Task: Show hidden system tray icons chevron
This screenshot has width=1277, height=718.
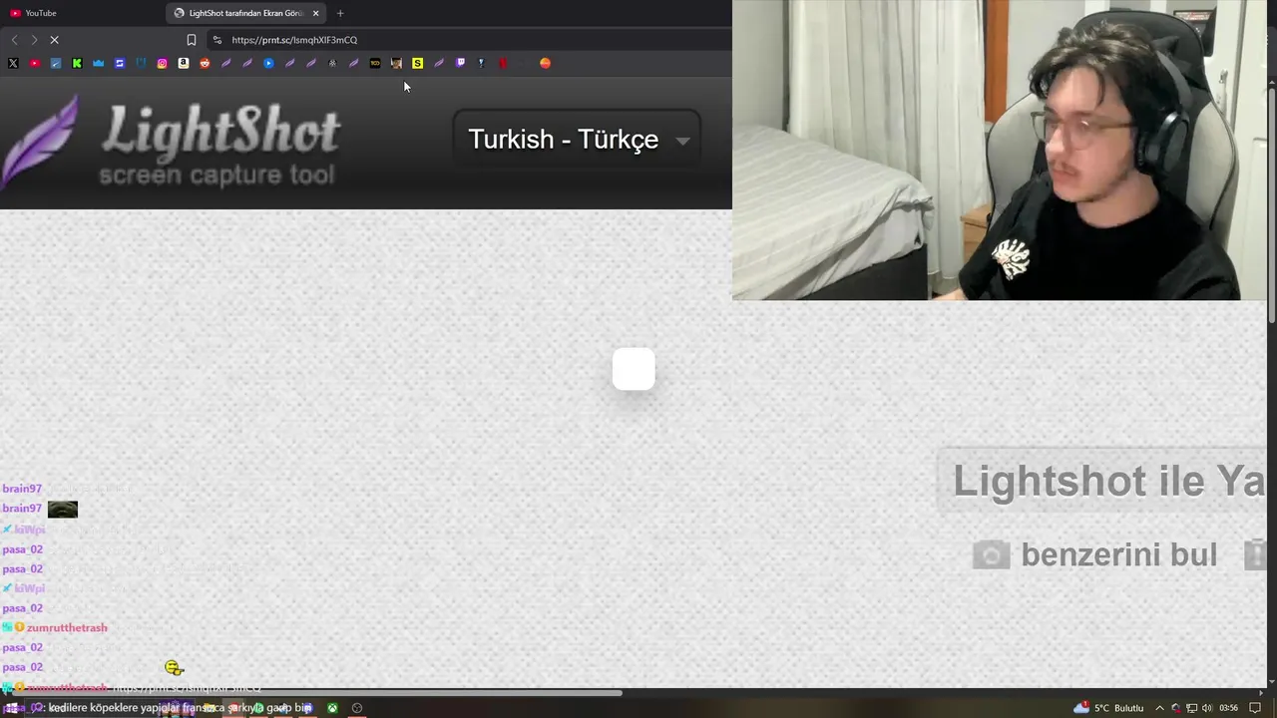Action: pyautogui.click(x=1159, y=708)
